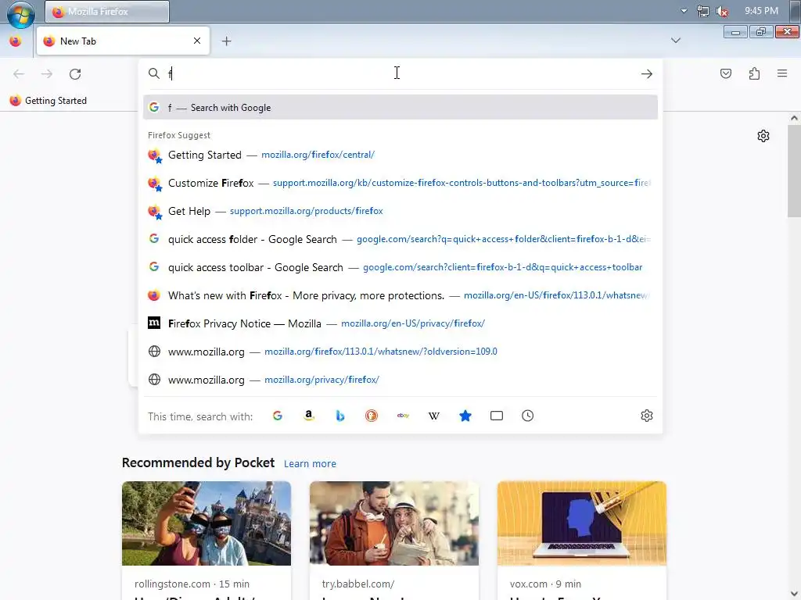Screen dimensions: 801x600
Task: Go back with the back arrow
Action: pos(19,74)
